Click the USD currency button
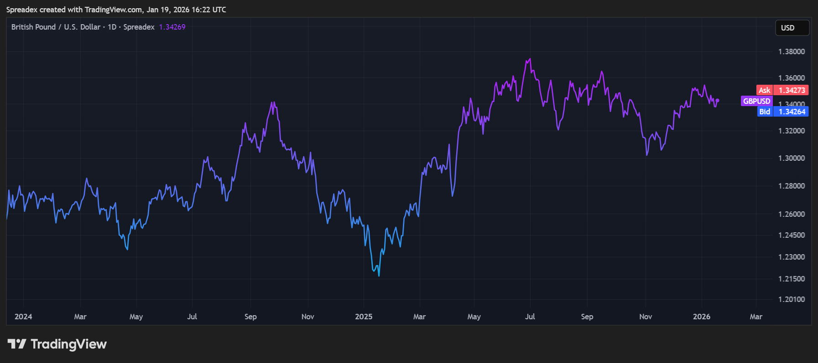The image size is (818, 363). 792,28
